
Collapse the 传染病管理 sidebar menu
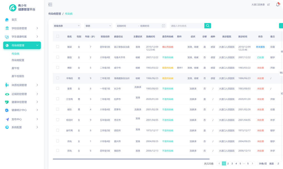pos(37,46)
